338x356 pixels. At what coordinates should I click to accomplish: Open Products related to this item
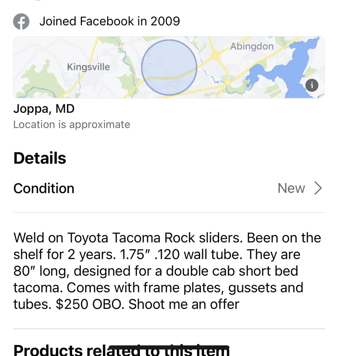(x=121, y=350)
